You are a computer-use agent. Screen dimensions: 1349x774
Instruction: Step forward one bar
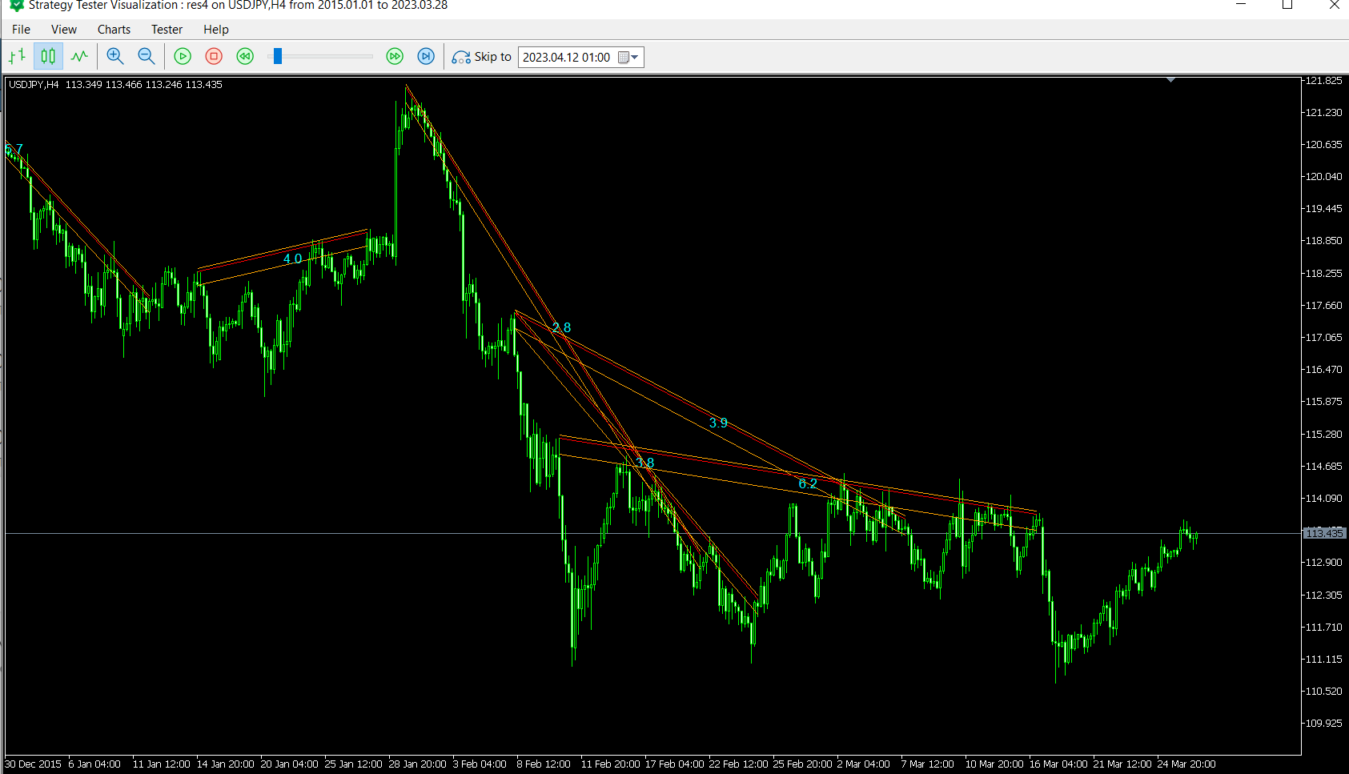(426, 57)
